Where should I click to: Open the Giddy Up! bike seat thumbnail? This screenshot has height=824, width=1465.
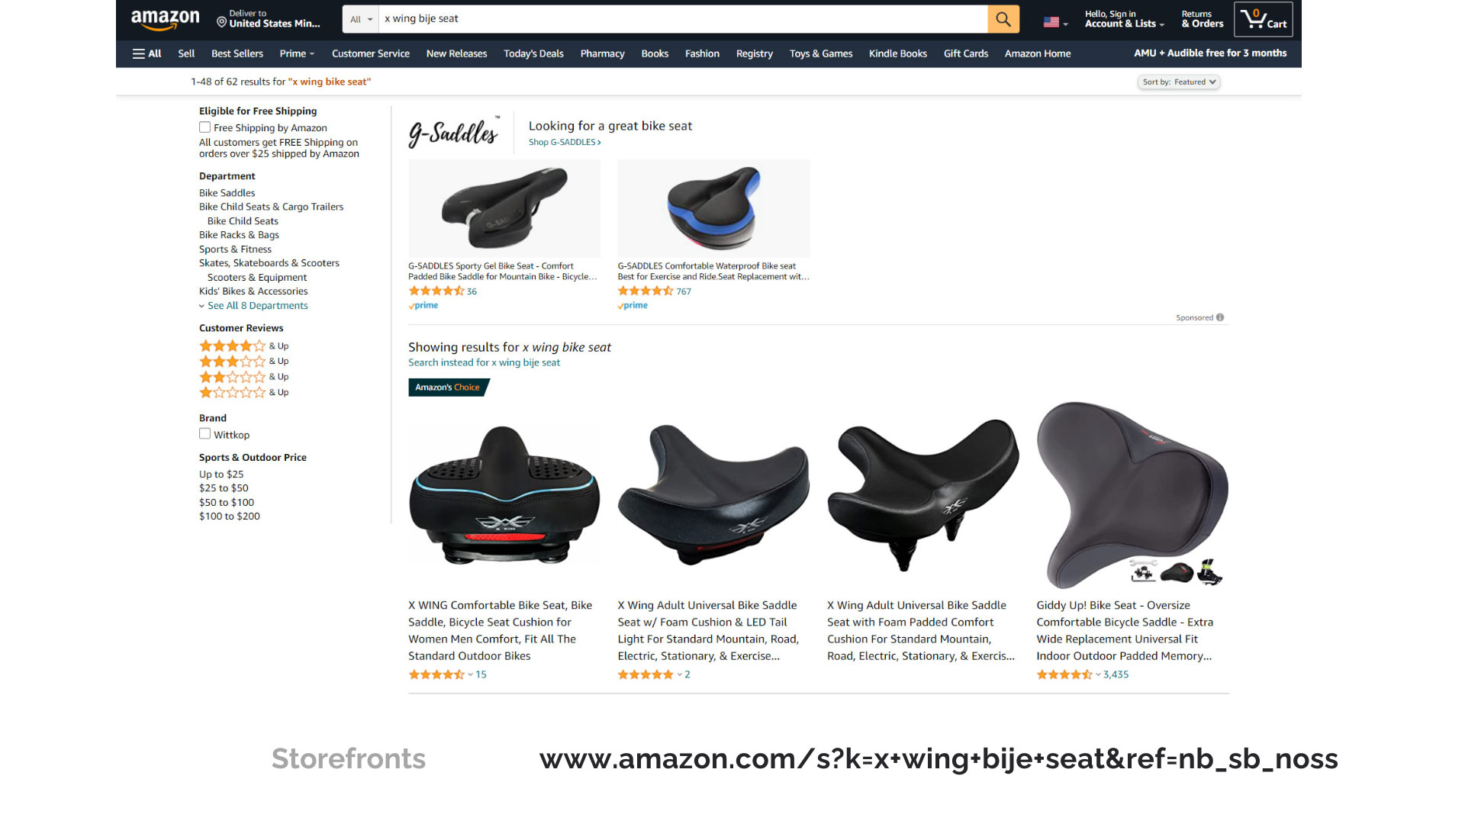[x=1132, y=494]
